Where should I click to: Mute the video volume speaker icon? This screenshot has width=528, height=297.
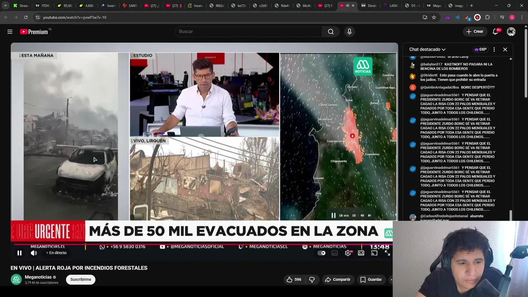34,253
